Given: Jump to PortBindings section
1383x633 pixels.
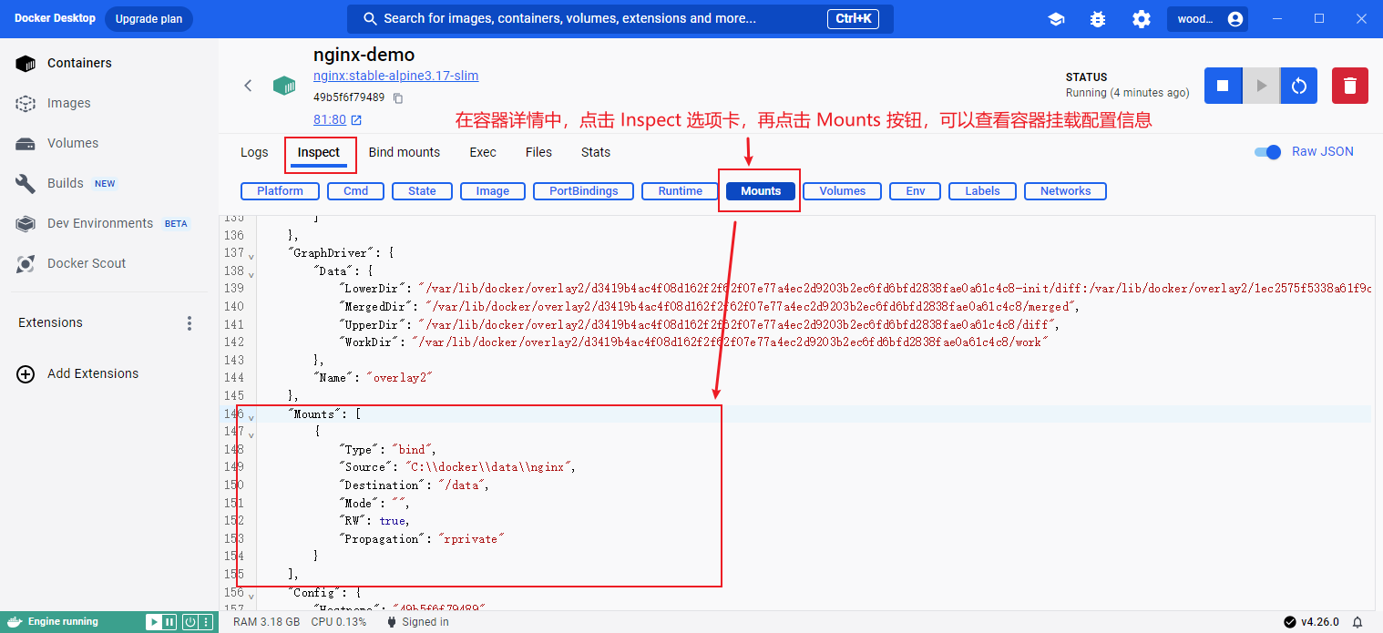Looking at the screenshot, I should (583, 191).
